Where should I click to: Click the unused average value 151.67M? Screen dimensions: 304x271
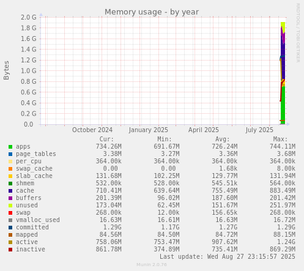[224, 206]
